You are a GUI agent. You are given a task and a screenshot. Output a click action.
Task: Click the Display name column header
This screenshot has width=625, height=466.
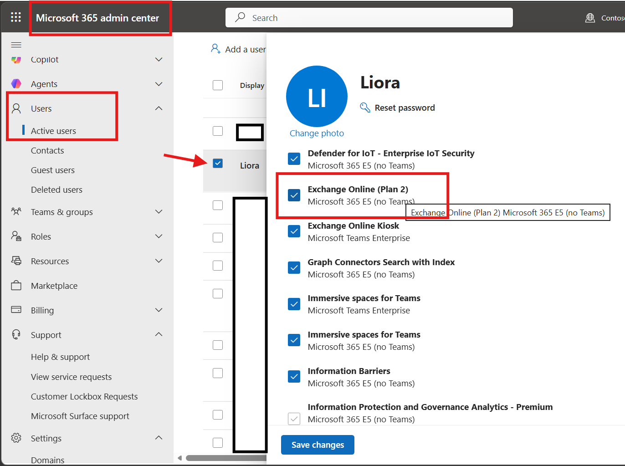[x=252, y=85]
